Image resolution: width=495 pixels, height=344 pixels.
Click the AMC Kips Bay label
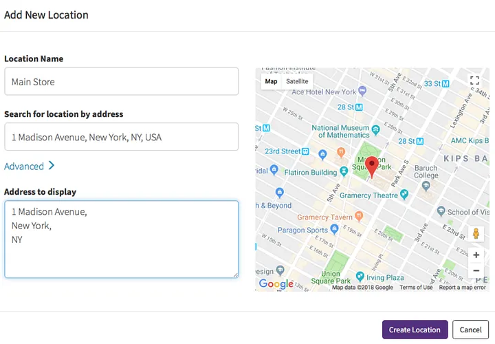click(470, 140)
